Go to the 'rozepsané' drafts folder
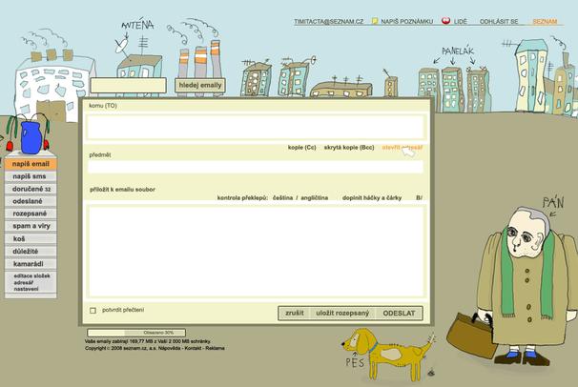The height and width of the screenshot is (387, 578). click(x=31, y=214)
